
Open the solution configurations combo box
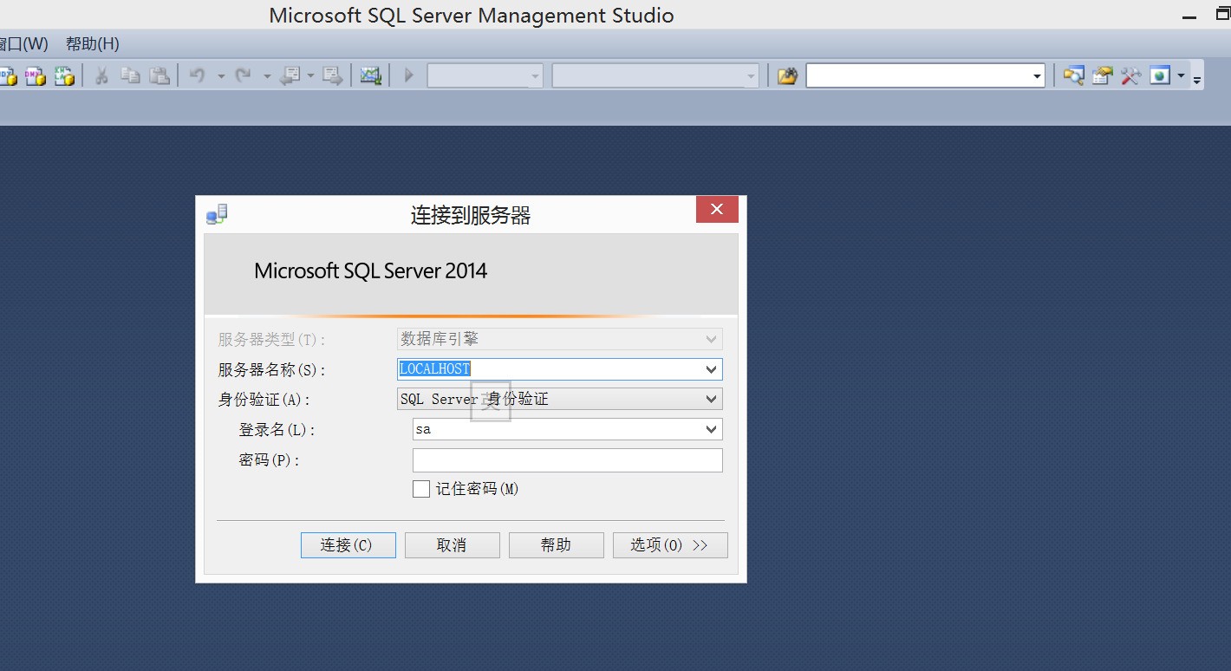(485, 76)
